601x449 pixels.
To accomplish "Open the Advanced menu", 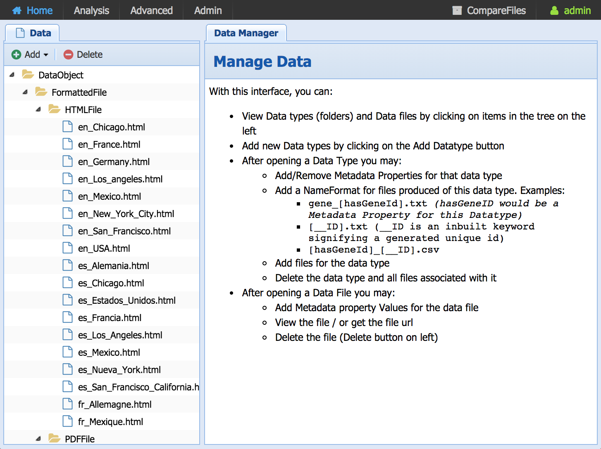I will point(151,10).
